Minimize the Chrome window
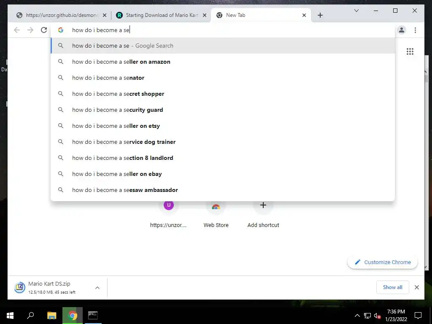This screenshot has width=432, height=324. pos(376,11)
